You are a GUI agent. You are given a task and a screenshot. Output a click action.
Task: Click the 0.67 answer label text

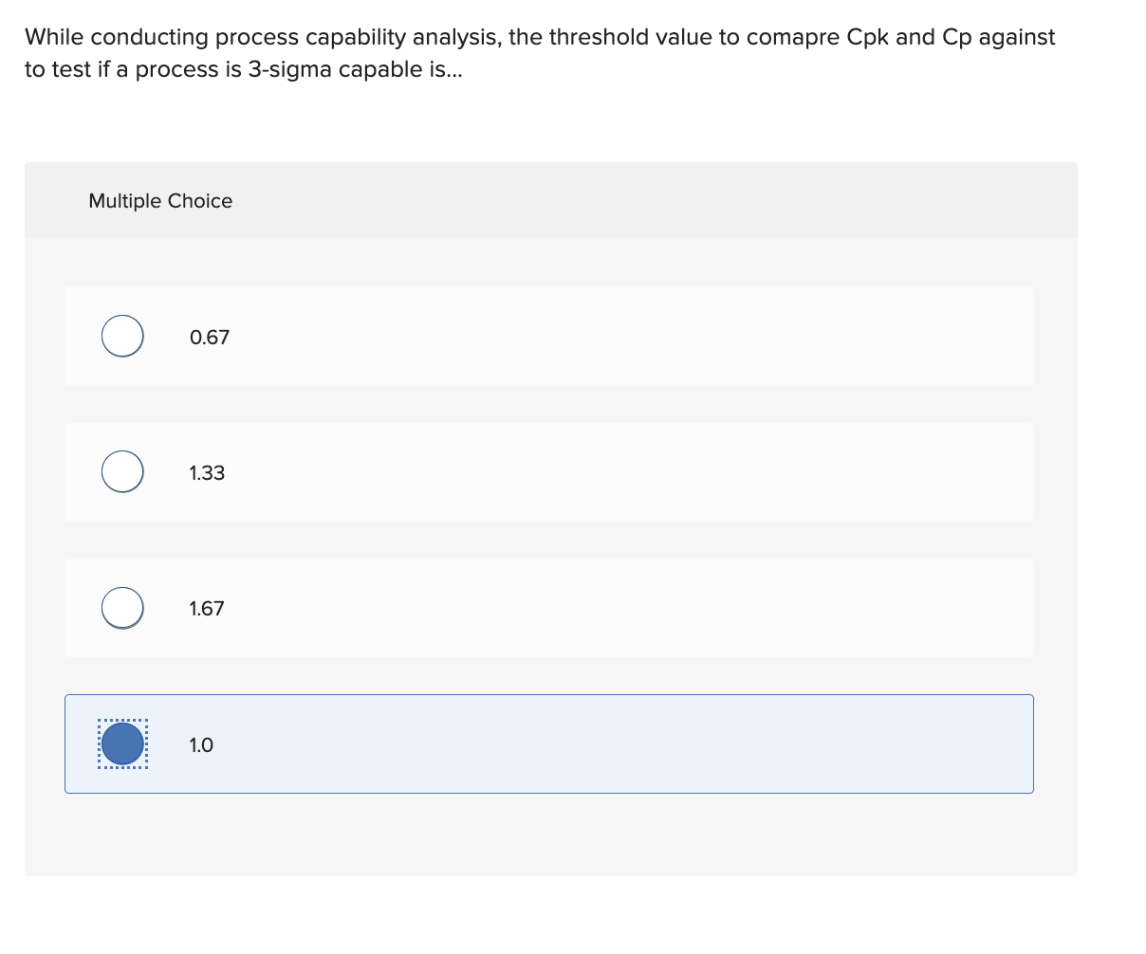[208, 337]
